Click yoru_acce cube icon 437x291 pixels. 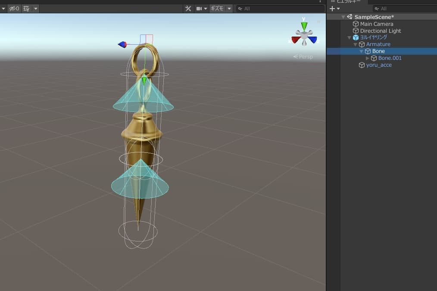[362, 65]
